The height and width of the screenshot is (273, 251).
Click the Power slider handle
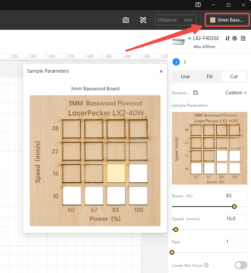[234, 207]
